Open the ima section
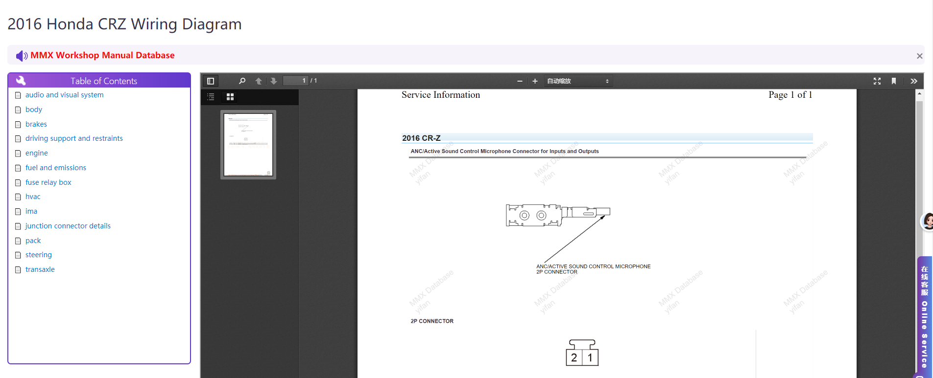 click(31, 211)
